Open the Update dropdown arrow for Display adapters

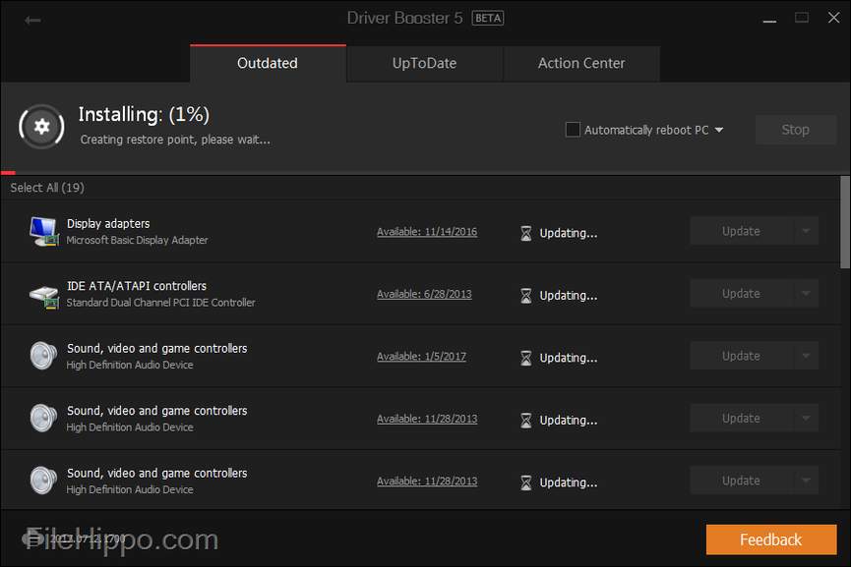pyautogui.click(x=806, y=231)
